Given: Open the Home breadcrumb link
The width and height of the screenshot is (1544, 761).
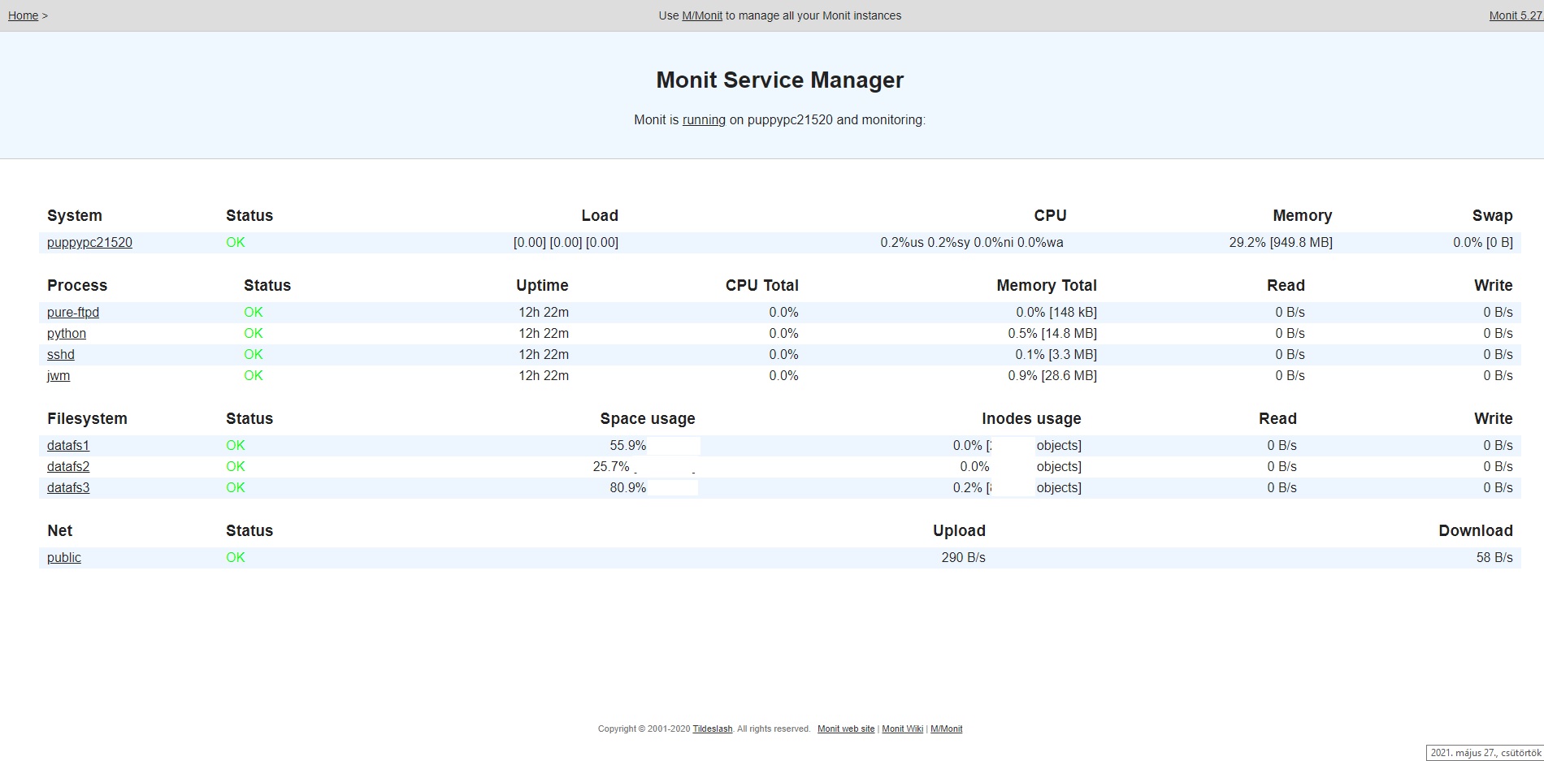Looking at the screenshot, I should point(23,15).
